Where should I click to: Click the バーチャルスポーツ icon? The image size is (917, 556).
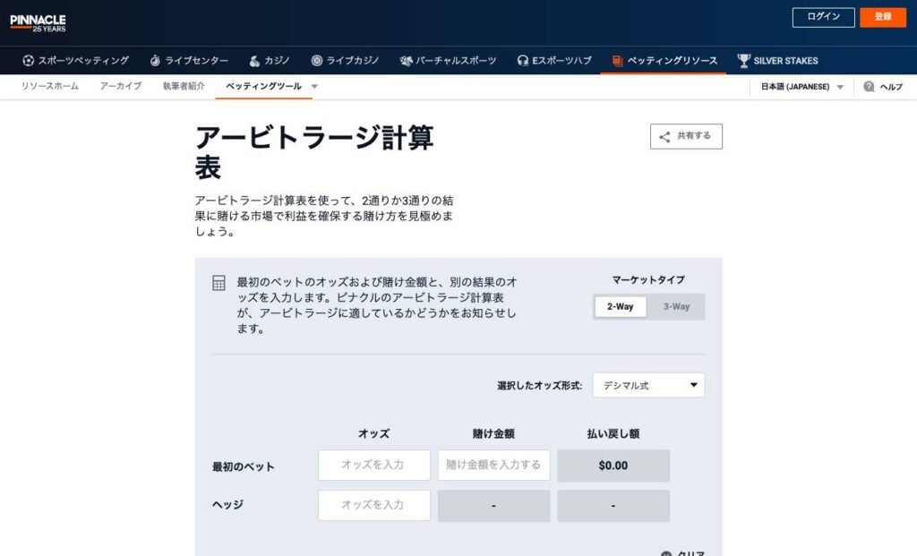(x=407, y=61)
